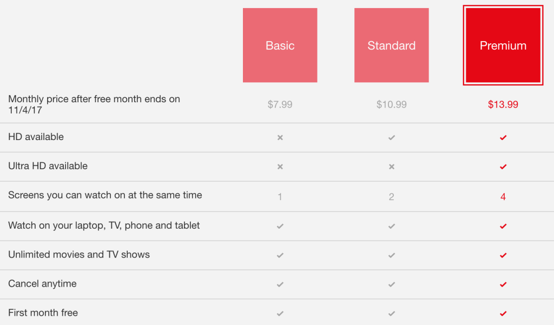Click the Standard Unlimited movies checkmark
The width and height of the screenshot is (554, 325).
click(391, 255)
